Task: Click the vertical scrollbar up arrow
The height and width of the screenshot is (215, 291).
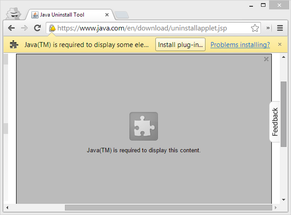Action: [x=283, y=57]
